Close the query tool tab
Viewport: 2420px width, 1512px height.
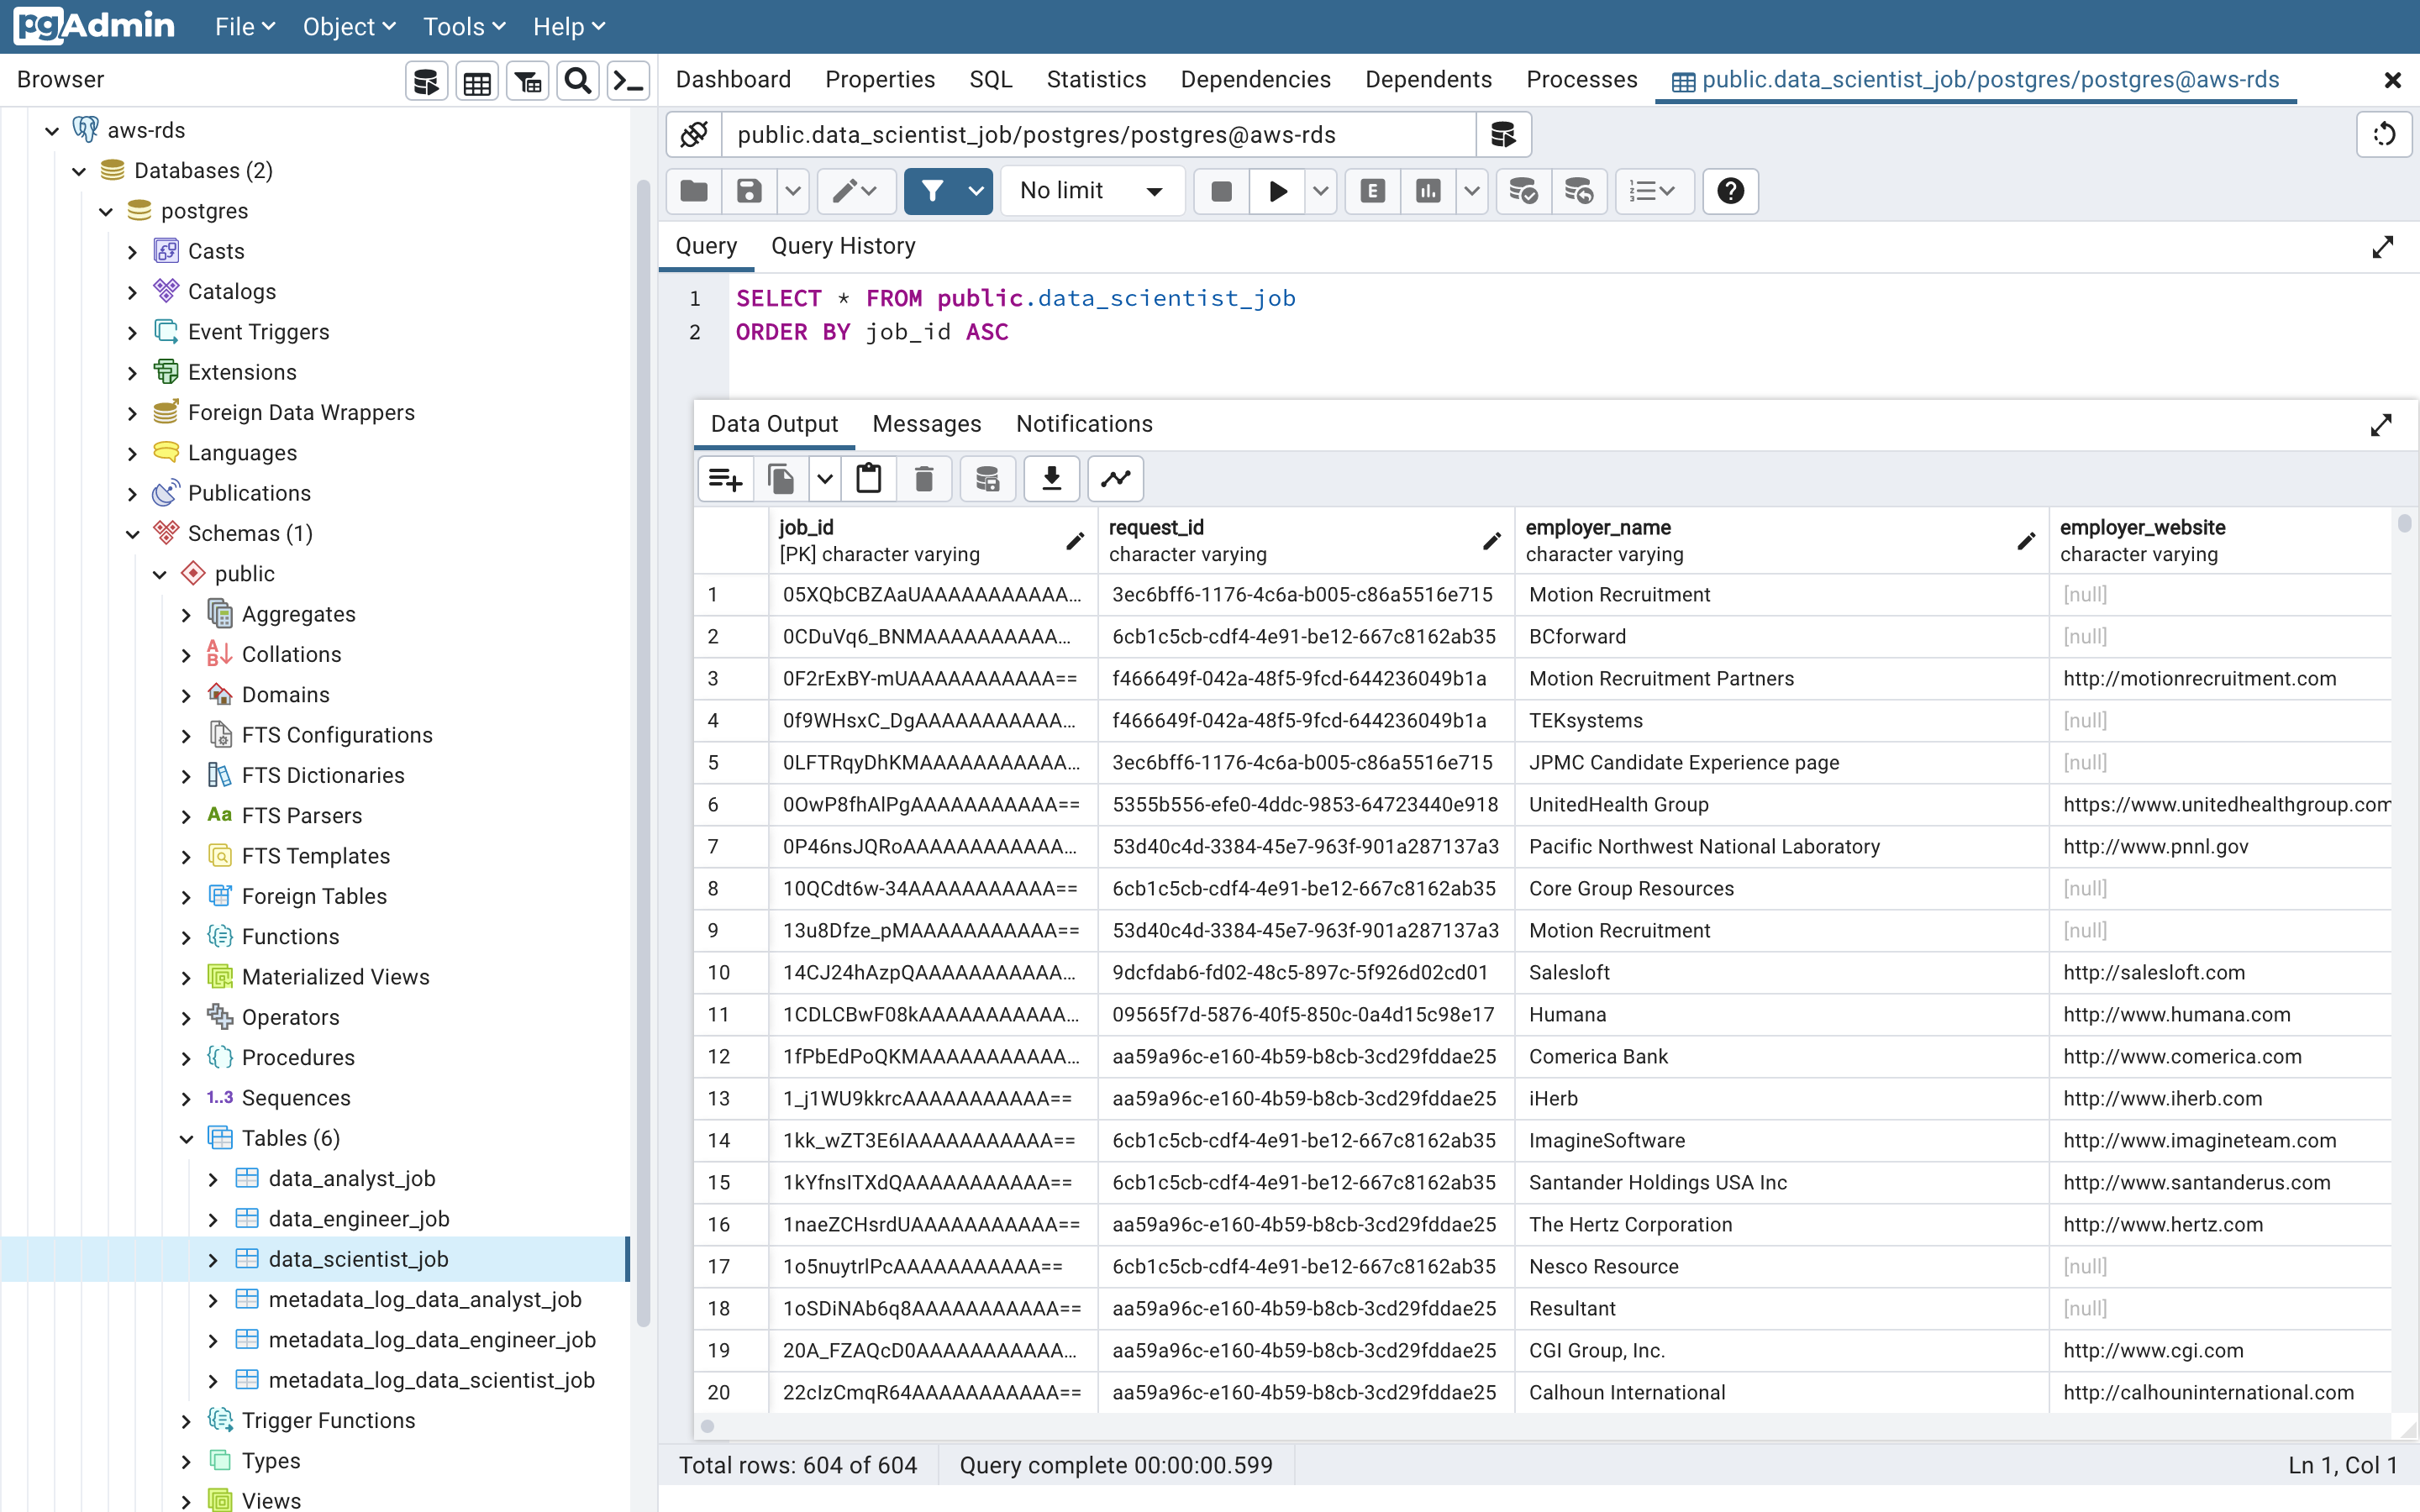[2392, 80]
